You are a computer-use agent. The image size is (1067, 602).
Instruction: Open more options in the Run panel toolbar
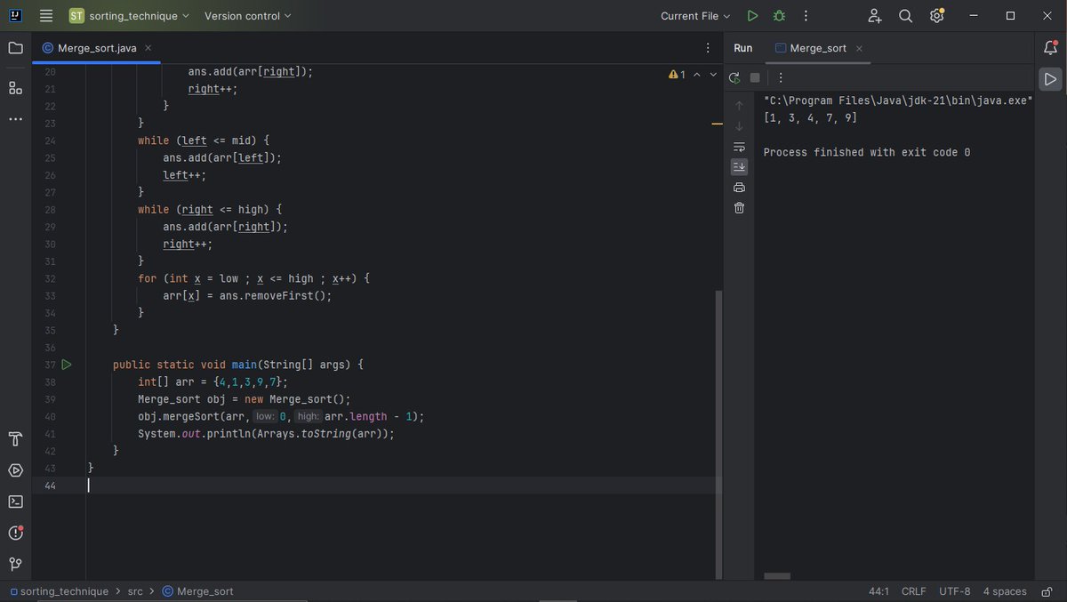pos(780,77)
